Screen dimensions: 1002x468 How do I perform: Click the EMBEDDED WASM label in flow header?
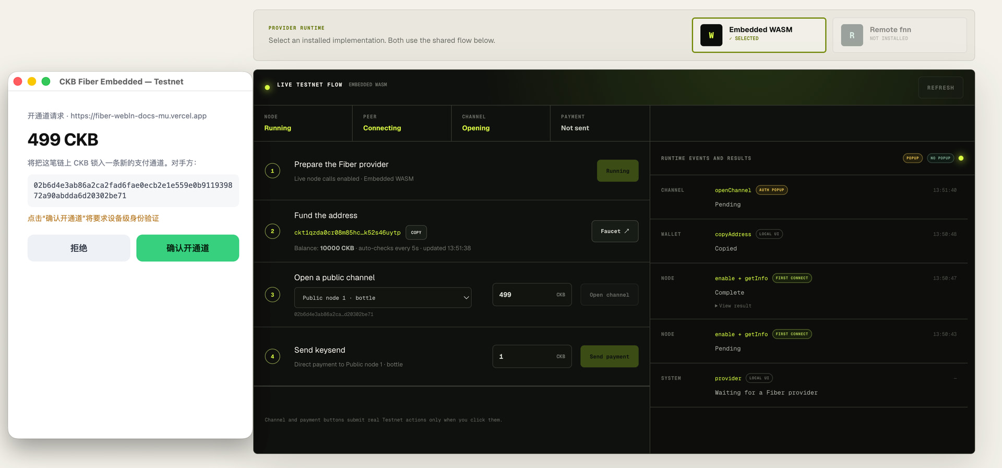coord(368,85)
